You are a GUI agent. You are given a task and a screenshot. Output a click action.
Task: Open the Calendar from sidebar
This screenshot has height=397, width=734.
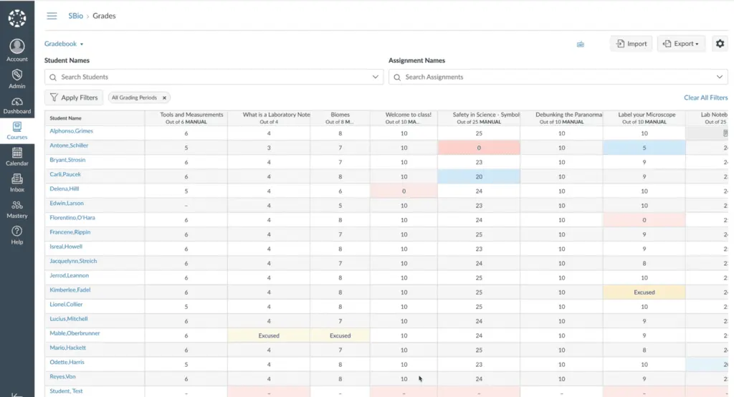(x=17, y=157)
